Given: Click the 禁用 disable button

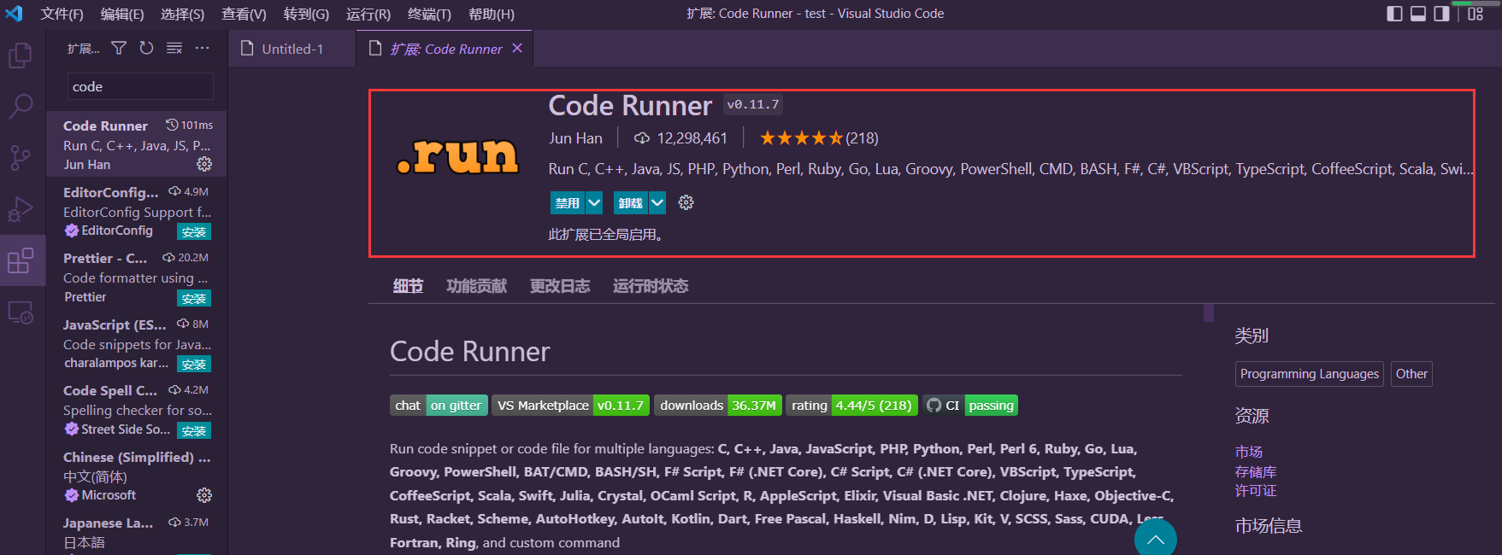Looking at the screenshot, I should coord(568,203).
